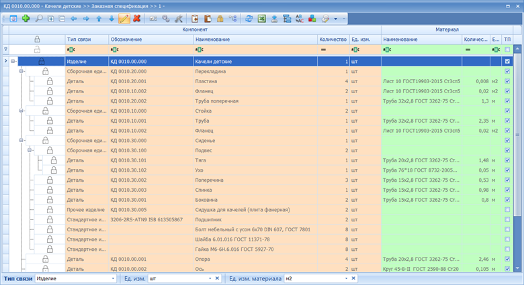The height and width of the screenshot is (285, 524).
Task: Sort by Тип связи column header
Action: [87, 40]
